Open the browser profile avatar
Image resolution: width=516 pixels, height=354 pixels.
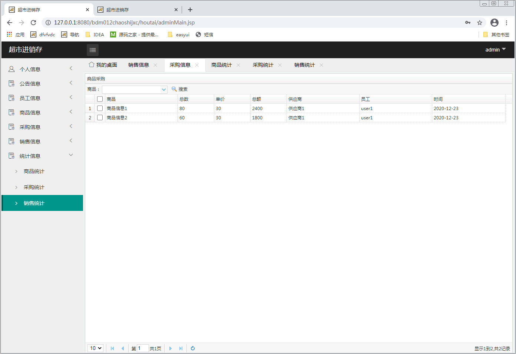click(494, 23)
